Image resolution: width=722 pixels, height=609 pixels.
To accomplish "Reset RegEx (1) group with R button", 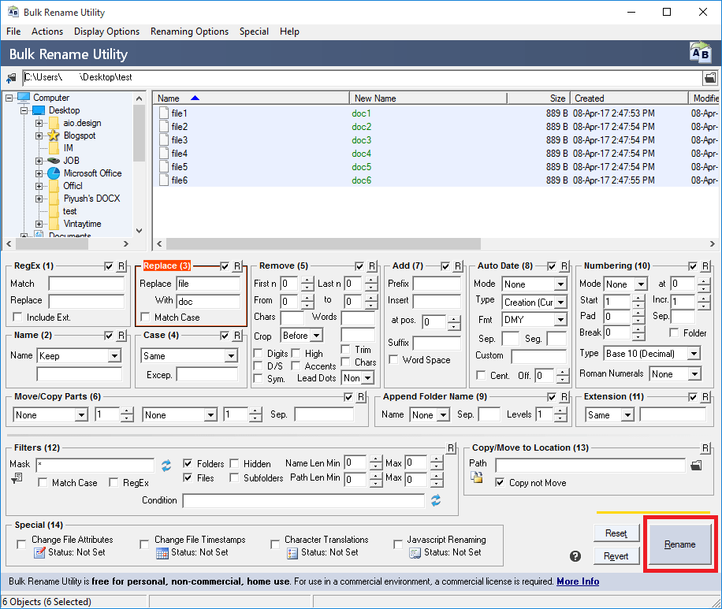I will (121, 266).
